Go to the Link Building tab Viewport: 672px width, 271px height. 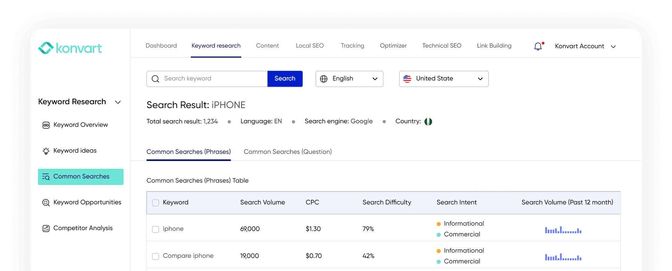pos(494,45)
